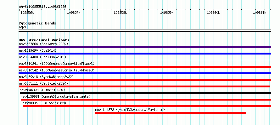The width and height of the screenshot is (280, 125).
Task: Click the red nsv5898560 variant bar
Action: point(147,106)
